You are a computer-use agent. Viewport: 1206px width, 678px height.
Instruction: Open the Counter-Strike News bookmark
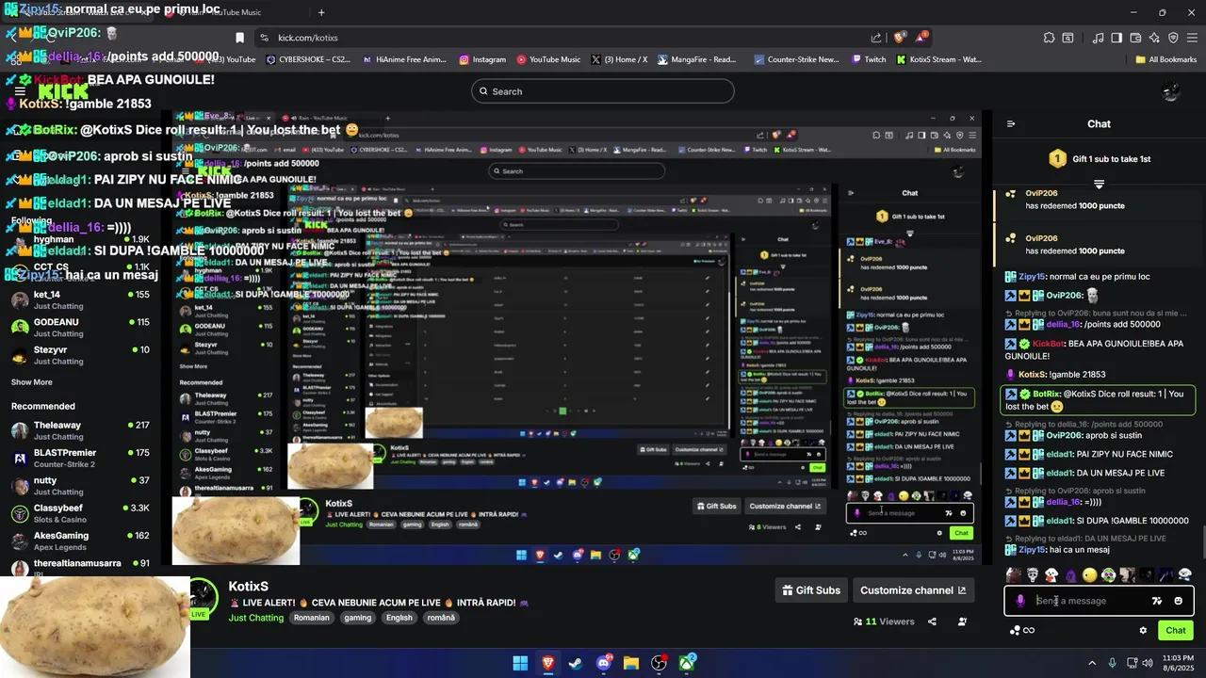[x=796, y=59]
